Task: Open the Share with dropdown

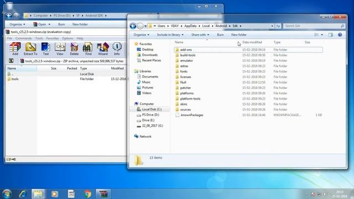Action: pos(200,35)
